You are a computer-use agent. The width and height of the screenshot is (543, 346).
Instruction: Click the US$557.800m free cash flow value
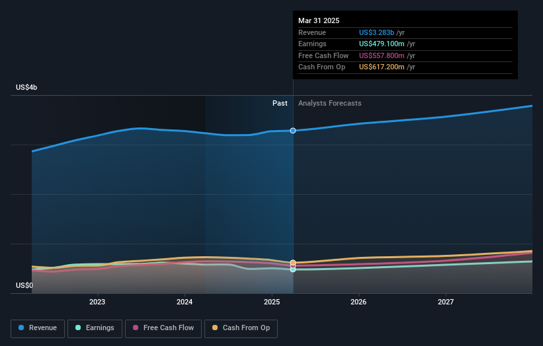coord(382,55)
